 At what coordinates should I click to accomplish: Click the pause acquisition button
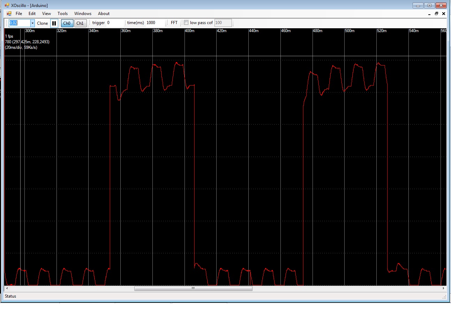[x=54, y=23]
